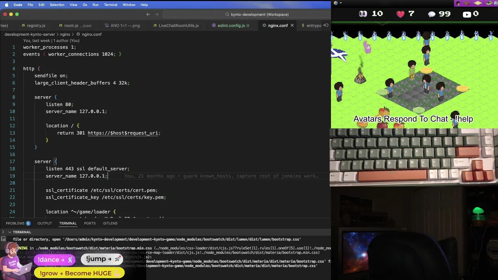The height and width of the screenshot is (280, 498).
Task: Click the navigate forward arrow
Action: pyautogui.click(x=157, y=14)
